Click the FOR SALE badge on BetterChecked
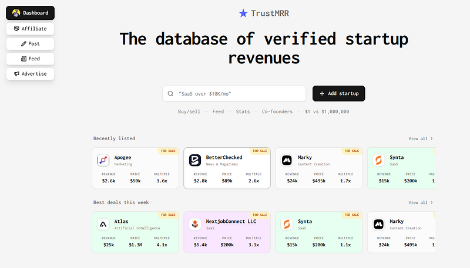 [x=260, y=151]
